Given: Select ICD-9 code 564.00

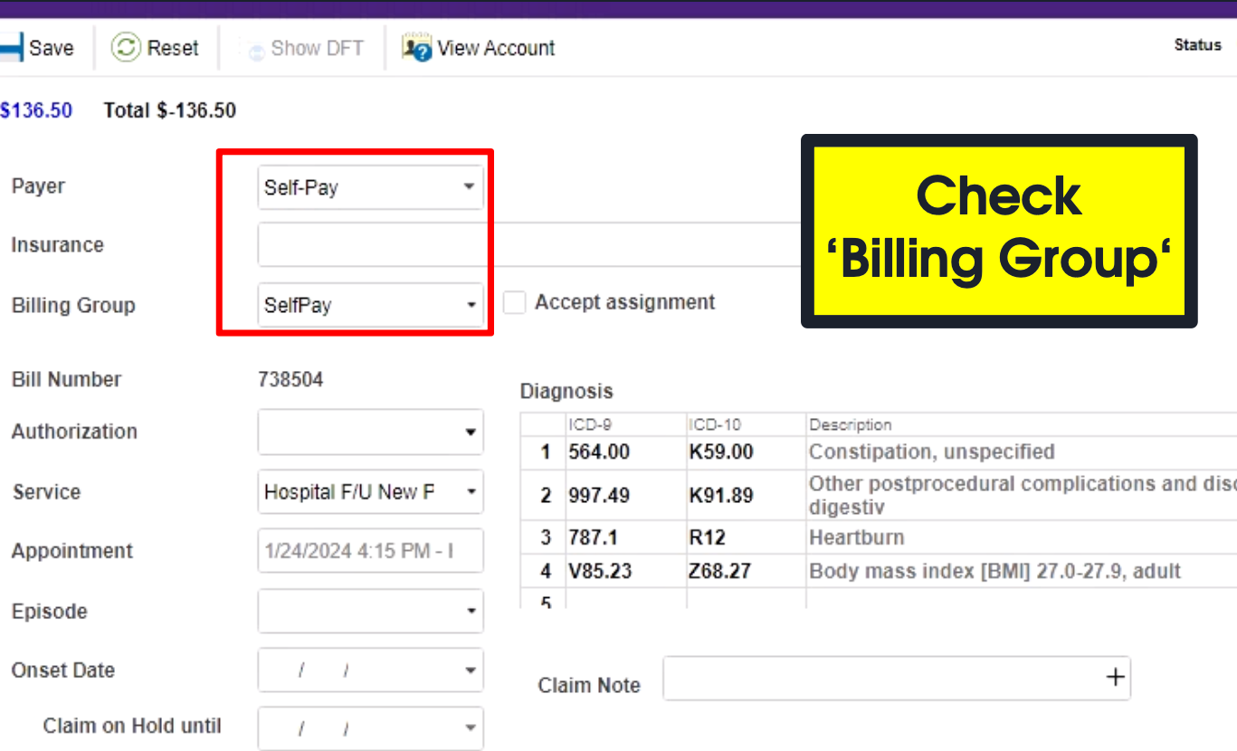Looking at the screenshot, I should pos(599,452).
